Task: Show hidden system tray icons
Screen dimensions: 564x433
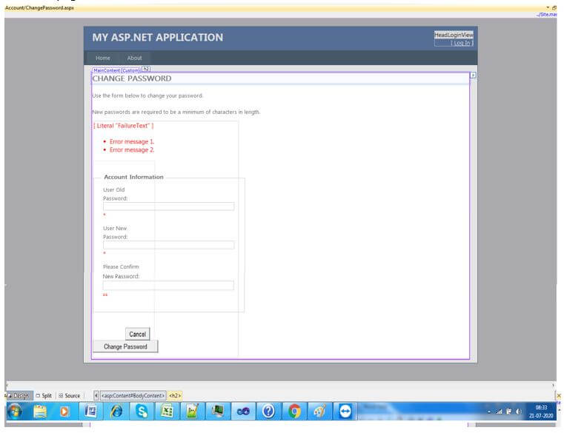Action: (489, 412)
